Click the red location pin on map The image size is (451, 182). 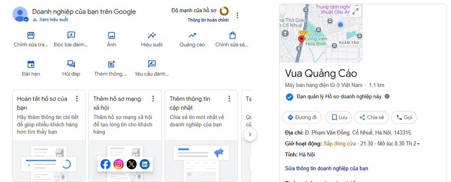[301, 40]
